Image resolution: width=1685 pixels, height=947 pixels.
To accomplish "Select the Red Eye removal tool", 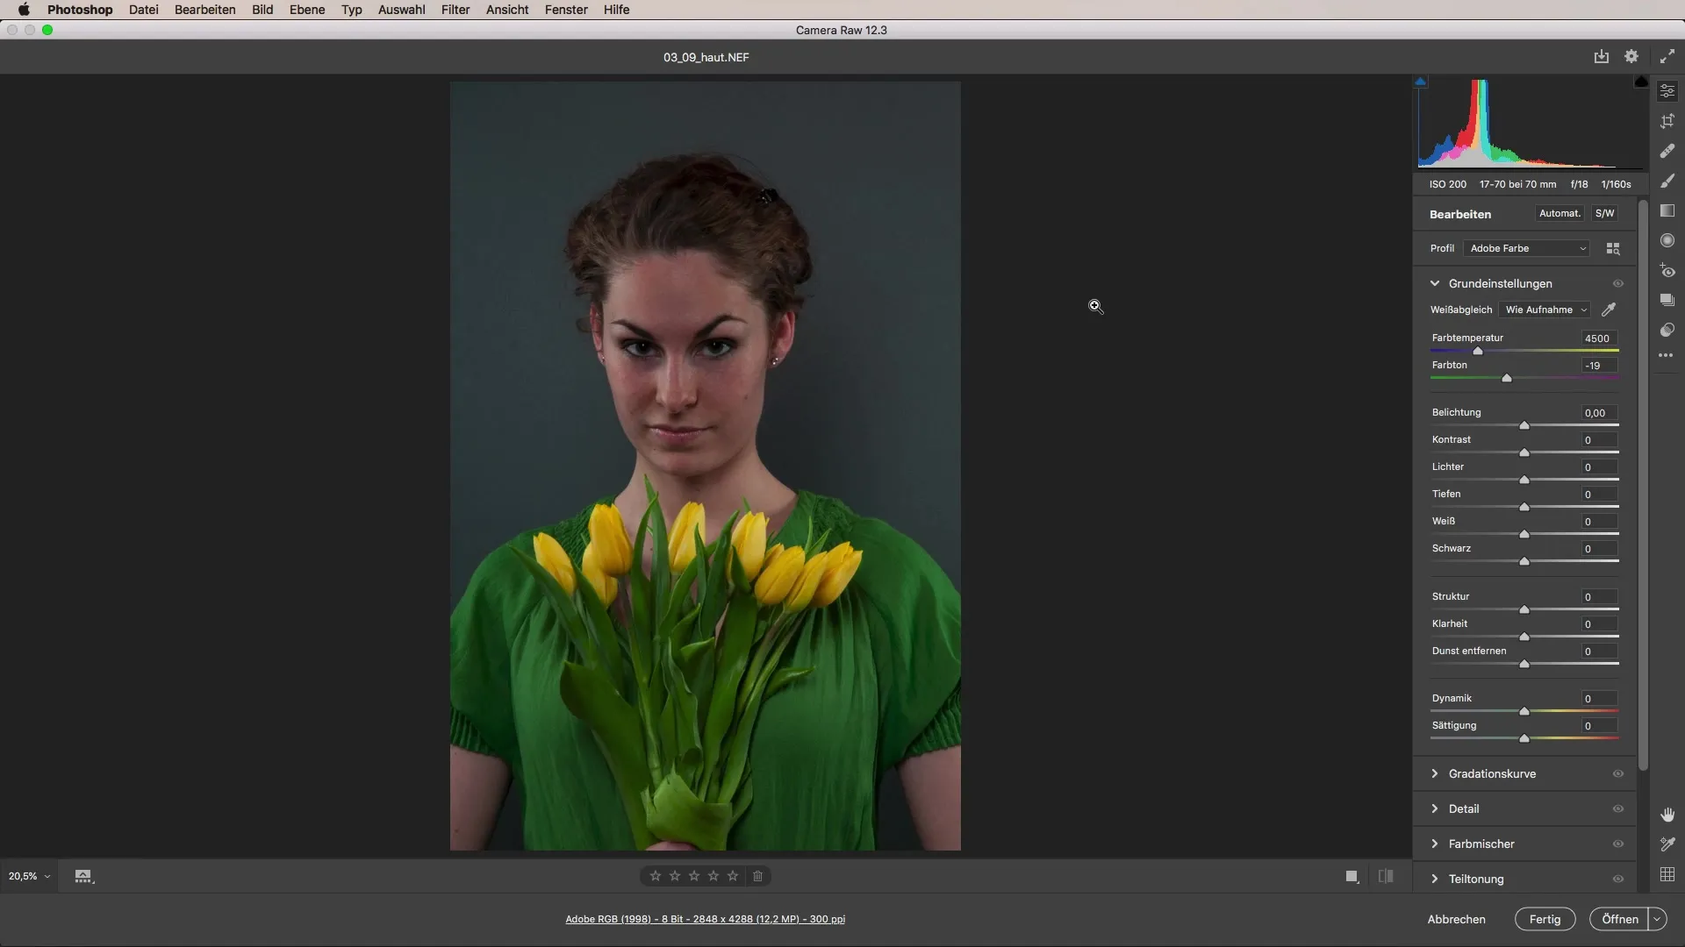I will pyautogui.click(x=1667, y=270).
